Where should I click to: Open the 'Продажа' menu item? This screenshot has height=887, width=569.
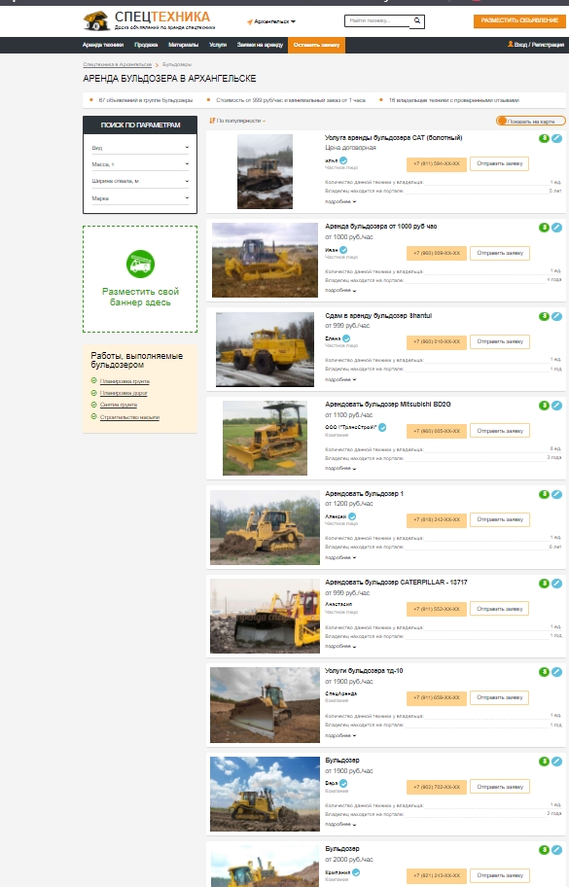(146, 45)
